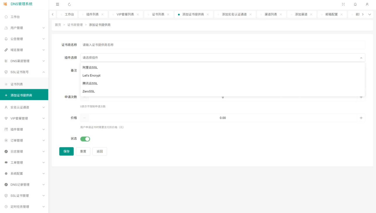This screenshot has width=376, height=213.
Task: Close the 证书列表 tab
Action: tap(168, 15)
